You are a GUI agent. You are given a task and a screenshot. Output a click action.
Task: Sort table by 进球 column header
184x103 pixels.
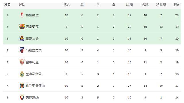pos(129,5)
